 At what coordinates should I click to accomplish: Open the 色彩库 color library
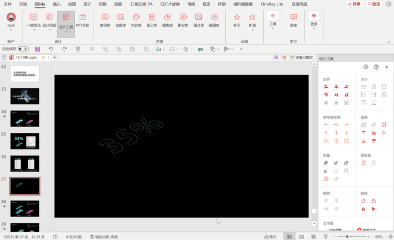136,20
